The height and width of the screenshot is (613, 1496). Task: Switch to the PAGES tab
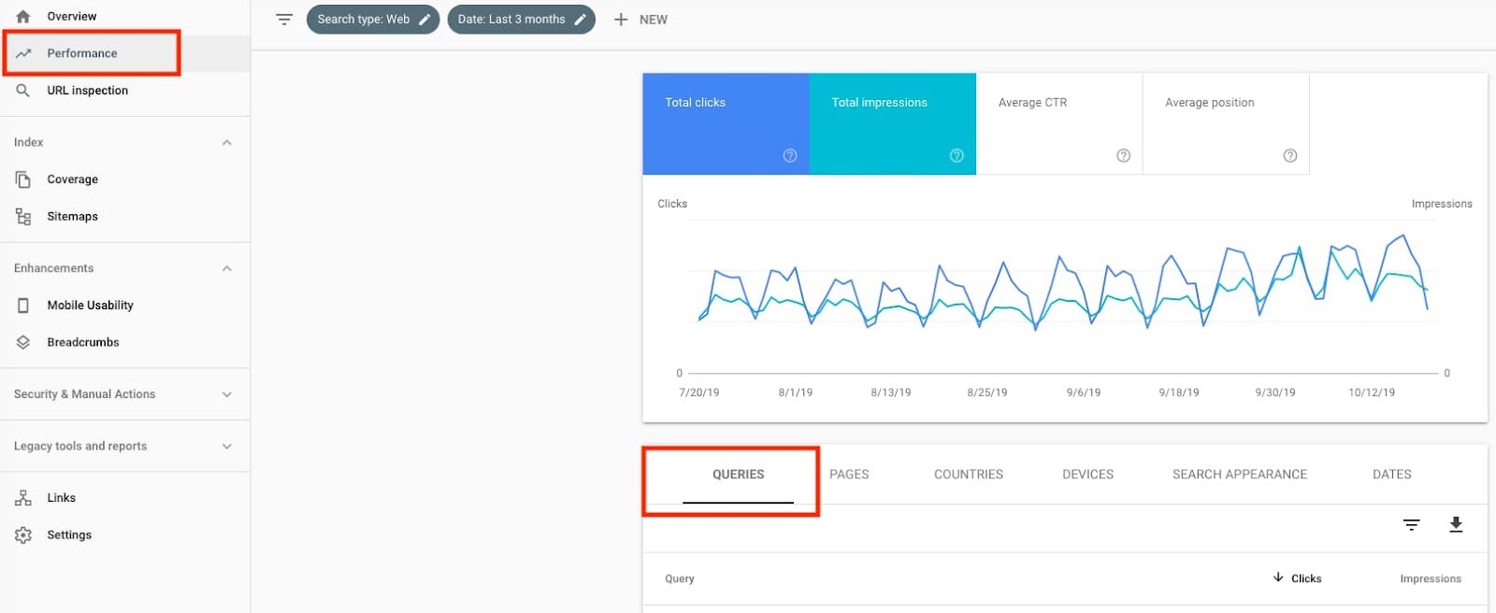(x=849, y=475)
